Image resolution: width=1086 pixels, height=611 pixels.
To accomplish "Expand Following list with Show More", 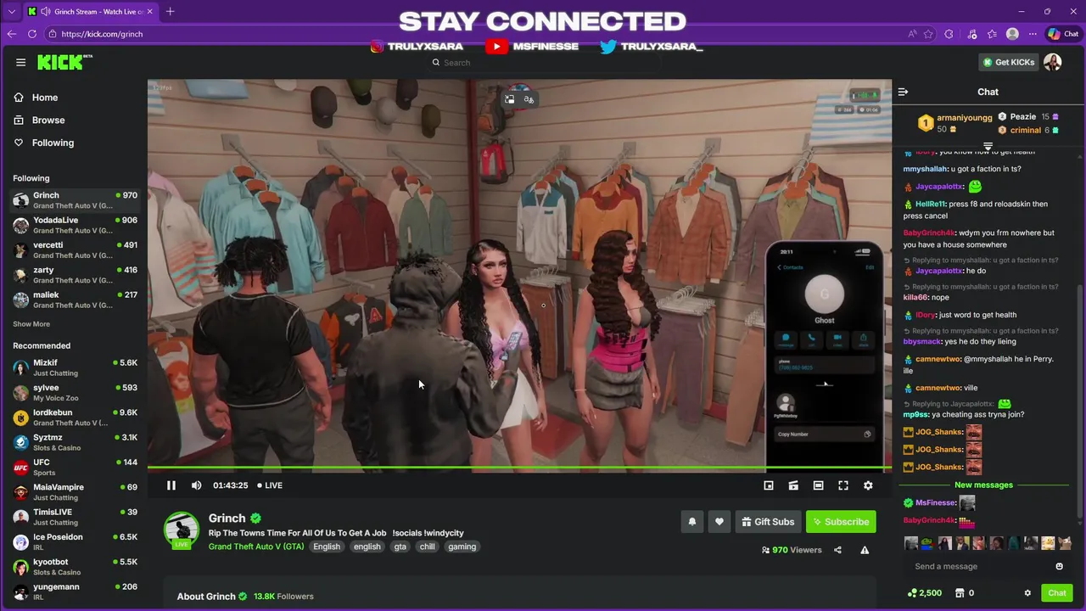I will (31, 324).
